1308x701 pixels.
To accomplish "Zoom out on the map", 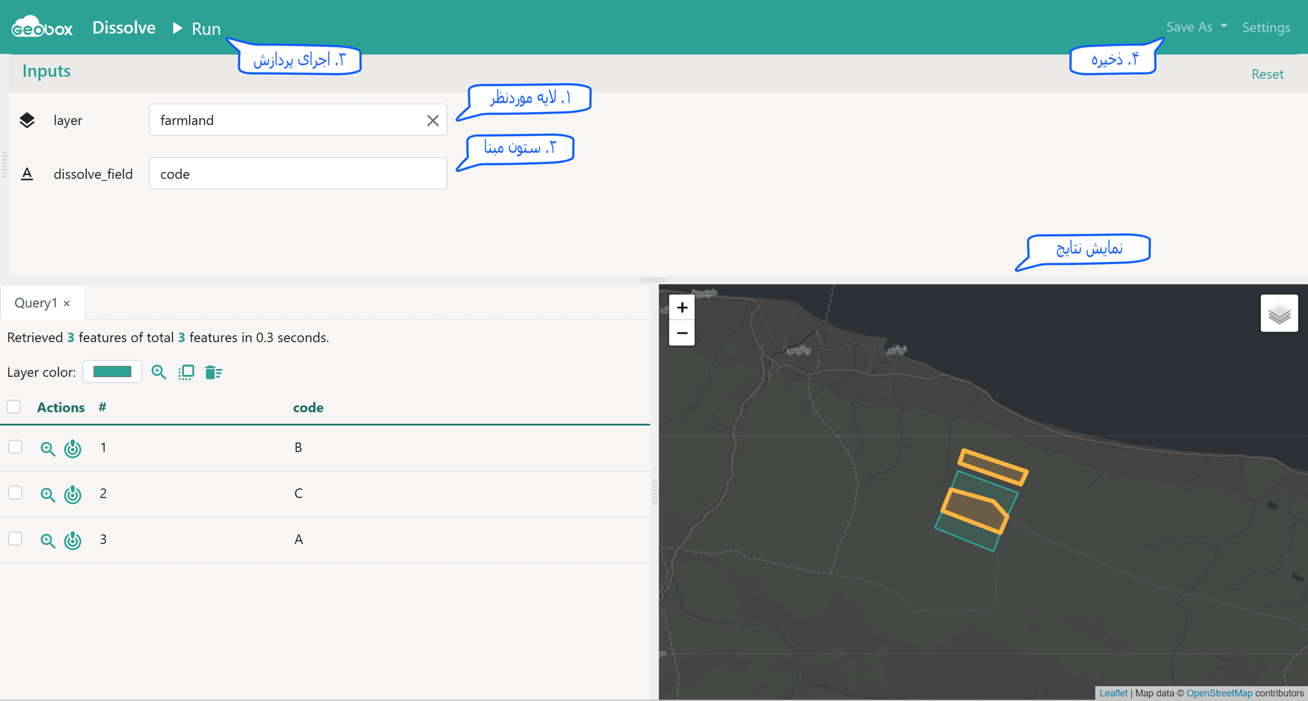I will coord(682,333).
